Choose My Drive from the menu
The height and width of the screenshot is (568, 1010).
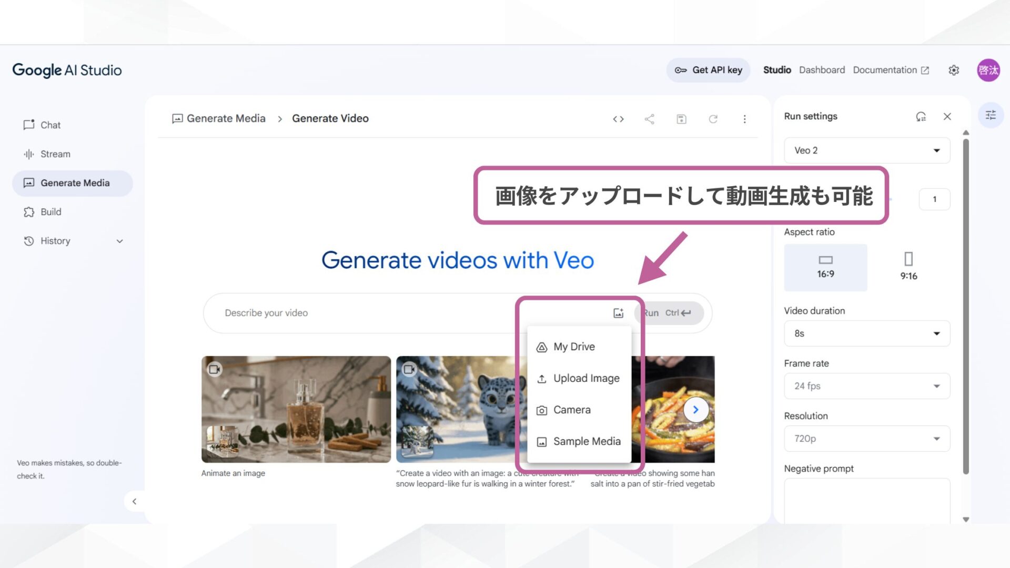[579, 347]
